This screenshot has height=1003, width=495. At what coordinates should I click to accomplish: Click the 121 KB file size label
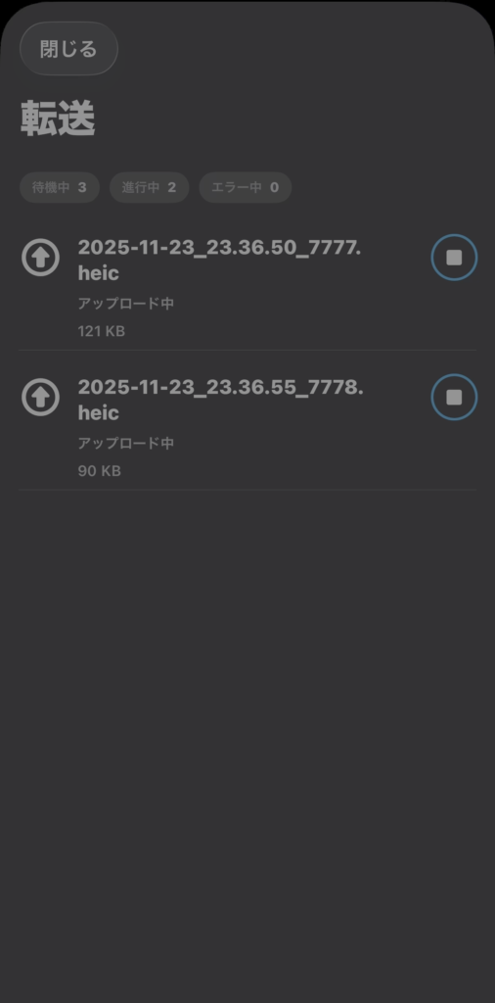(102, 331)
